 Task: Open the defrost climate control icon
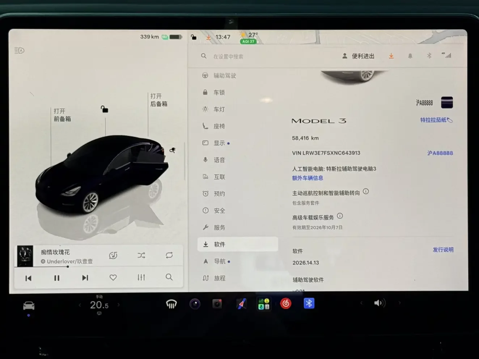click(171, 304)
